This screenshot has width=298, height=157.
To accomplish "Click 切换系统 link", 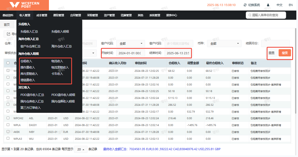I will tap(254, 5).
